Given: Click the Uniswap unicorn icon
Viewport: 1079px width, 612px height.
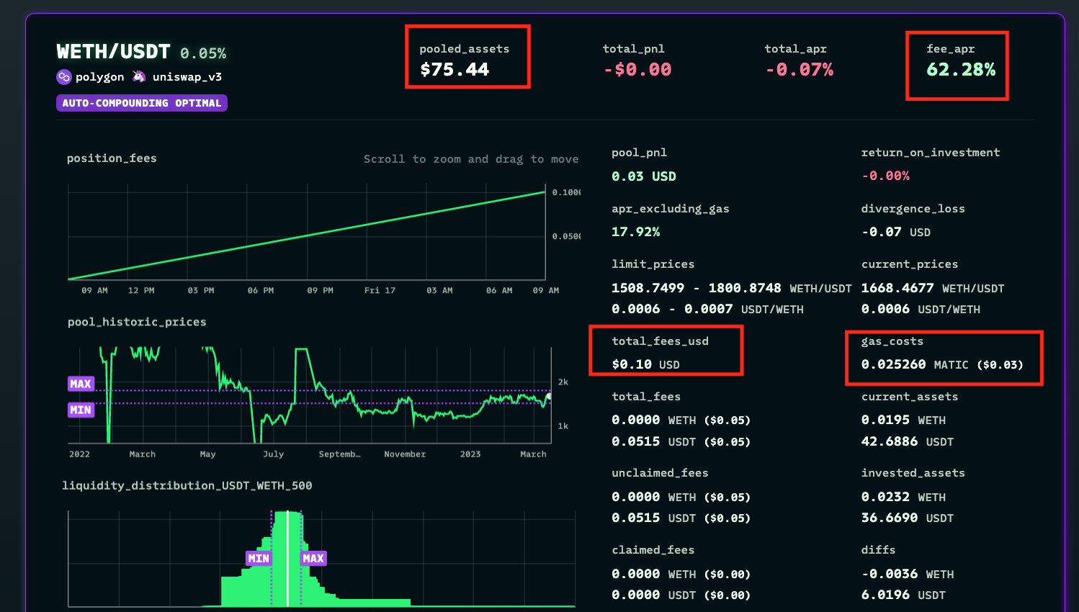Looking at the screenshot, I should (x=139, y=77).
